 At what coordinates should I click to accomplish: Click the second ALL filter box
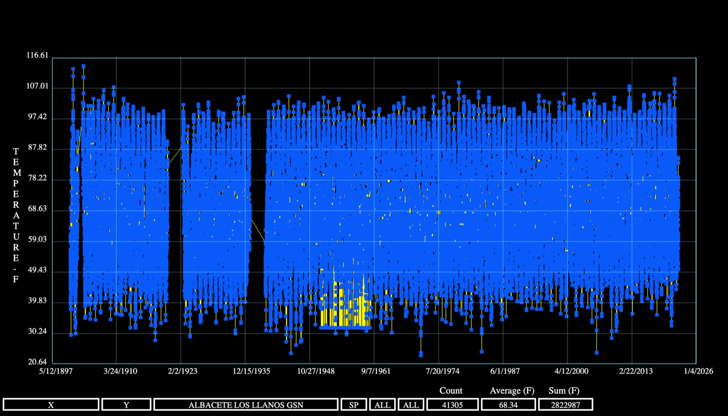pos(411,405)
